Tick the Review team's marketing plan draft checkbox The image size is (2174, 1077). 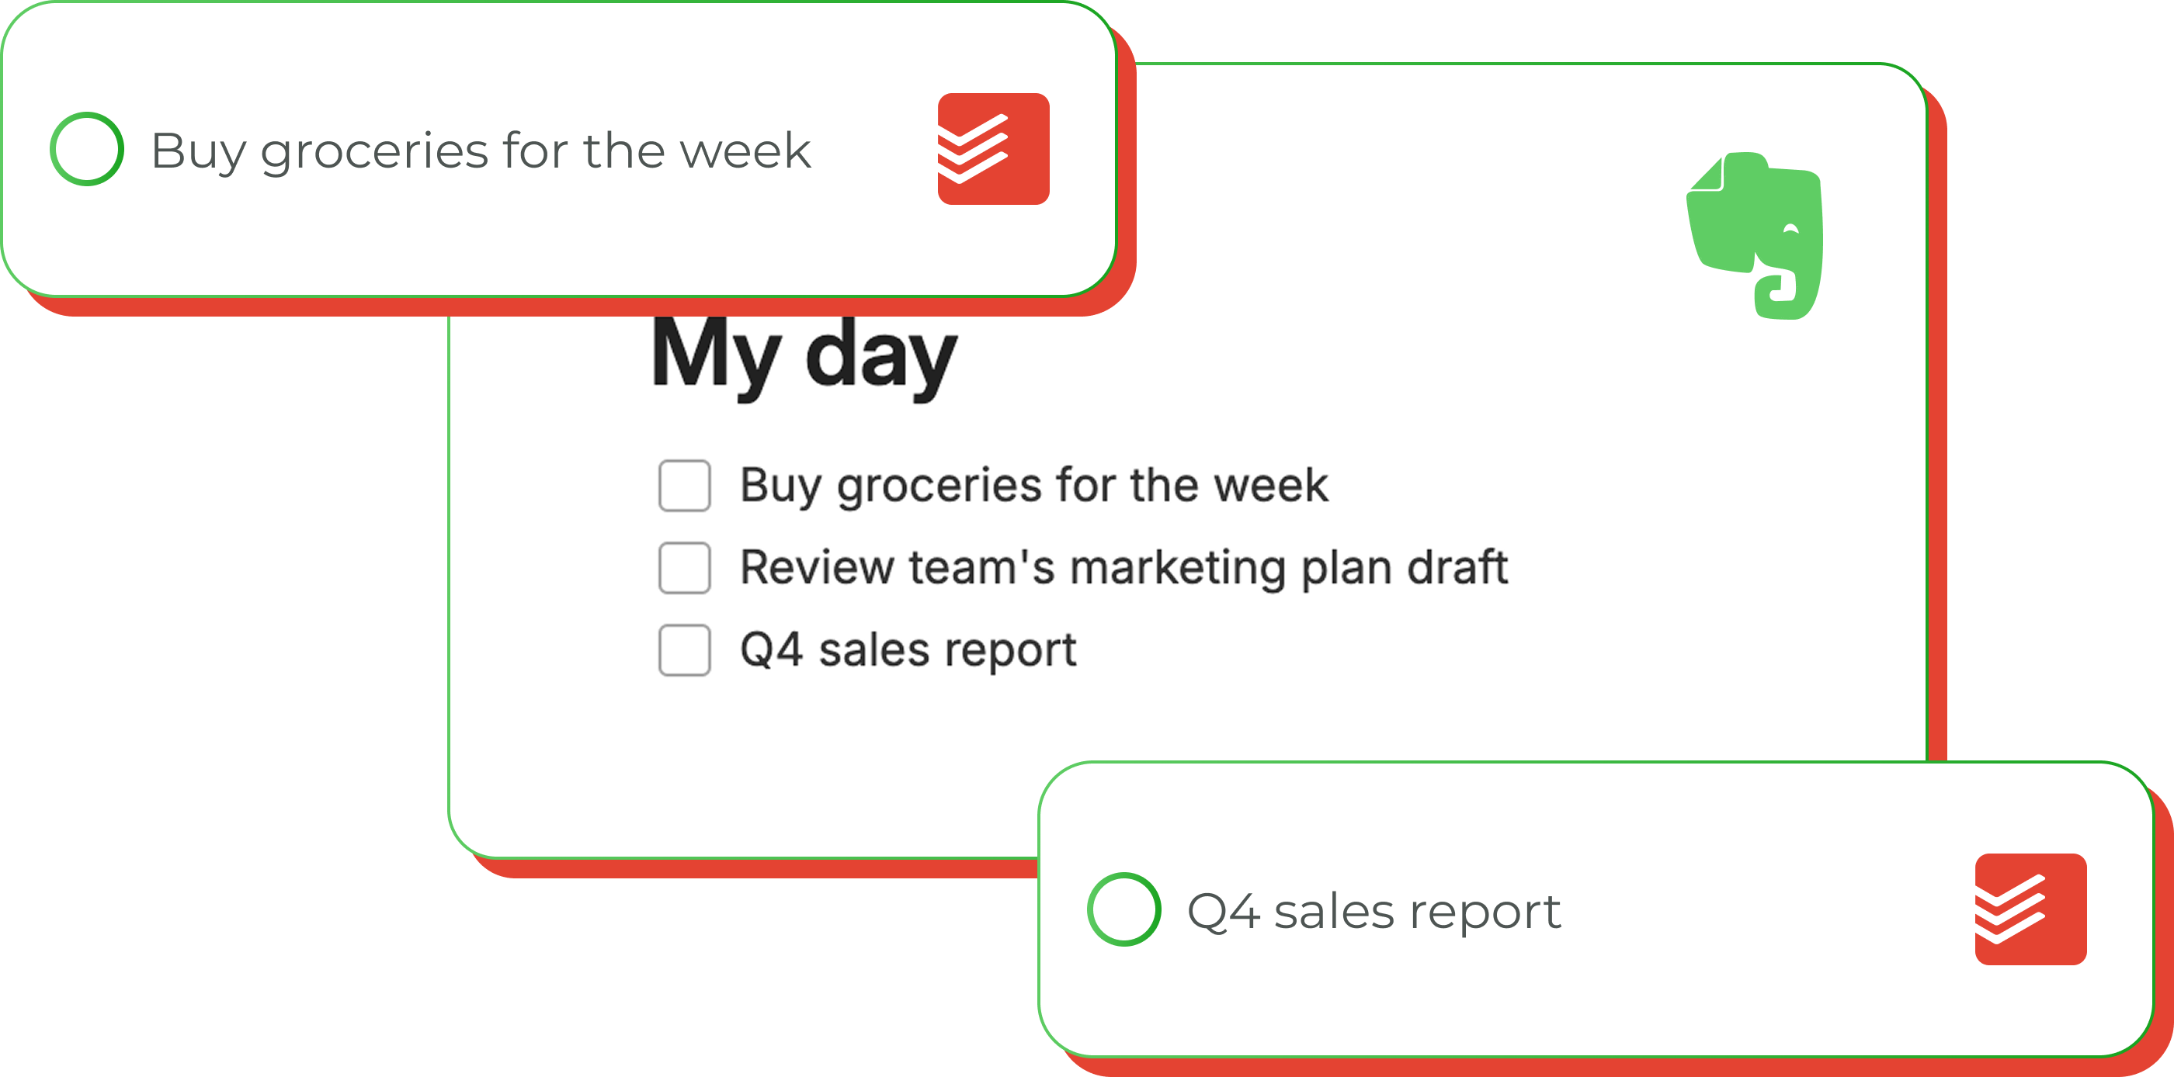click(x=685, y=567)
